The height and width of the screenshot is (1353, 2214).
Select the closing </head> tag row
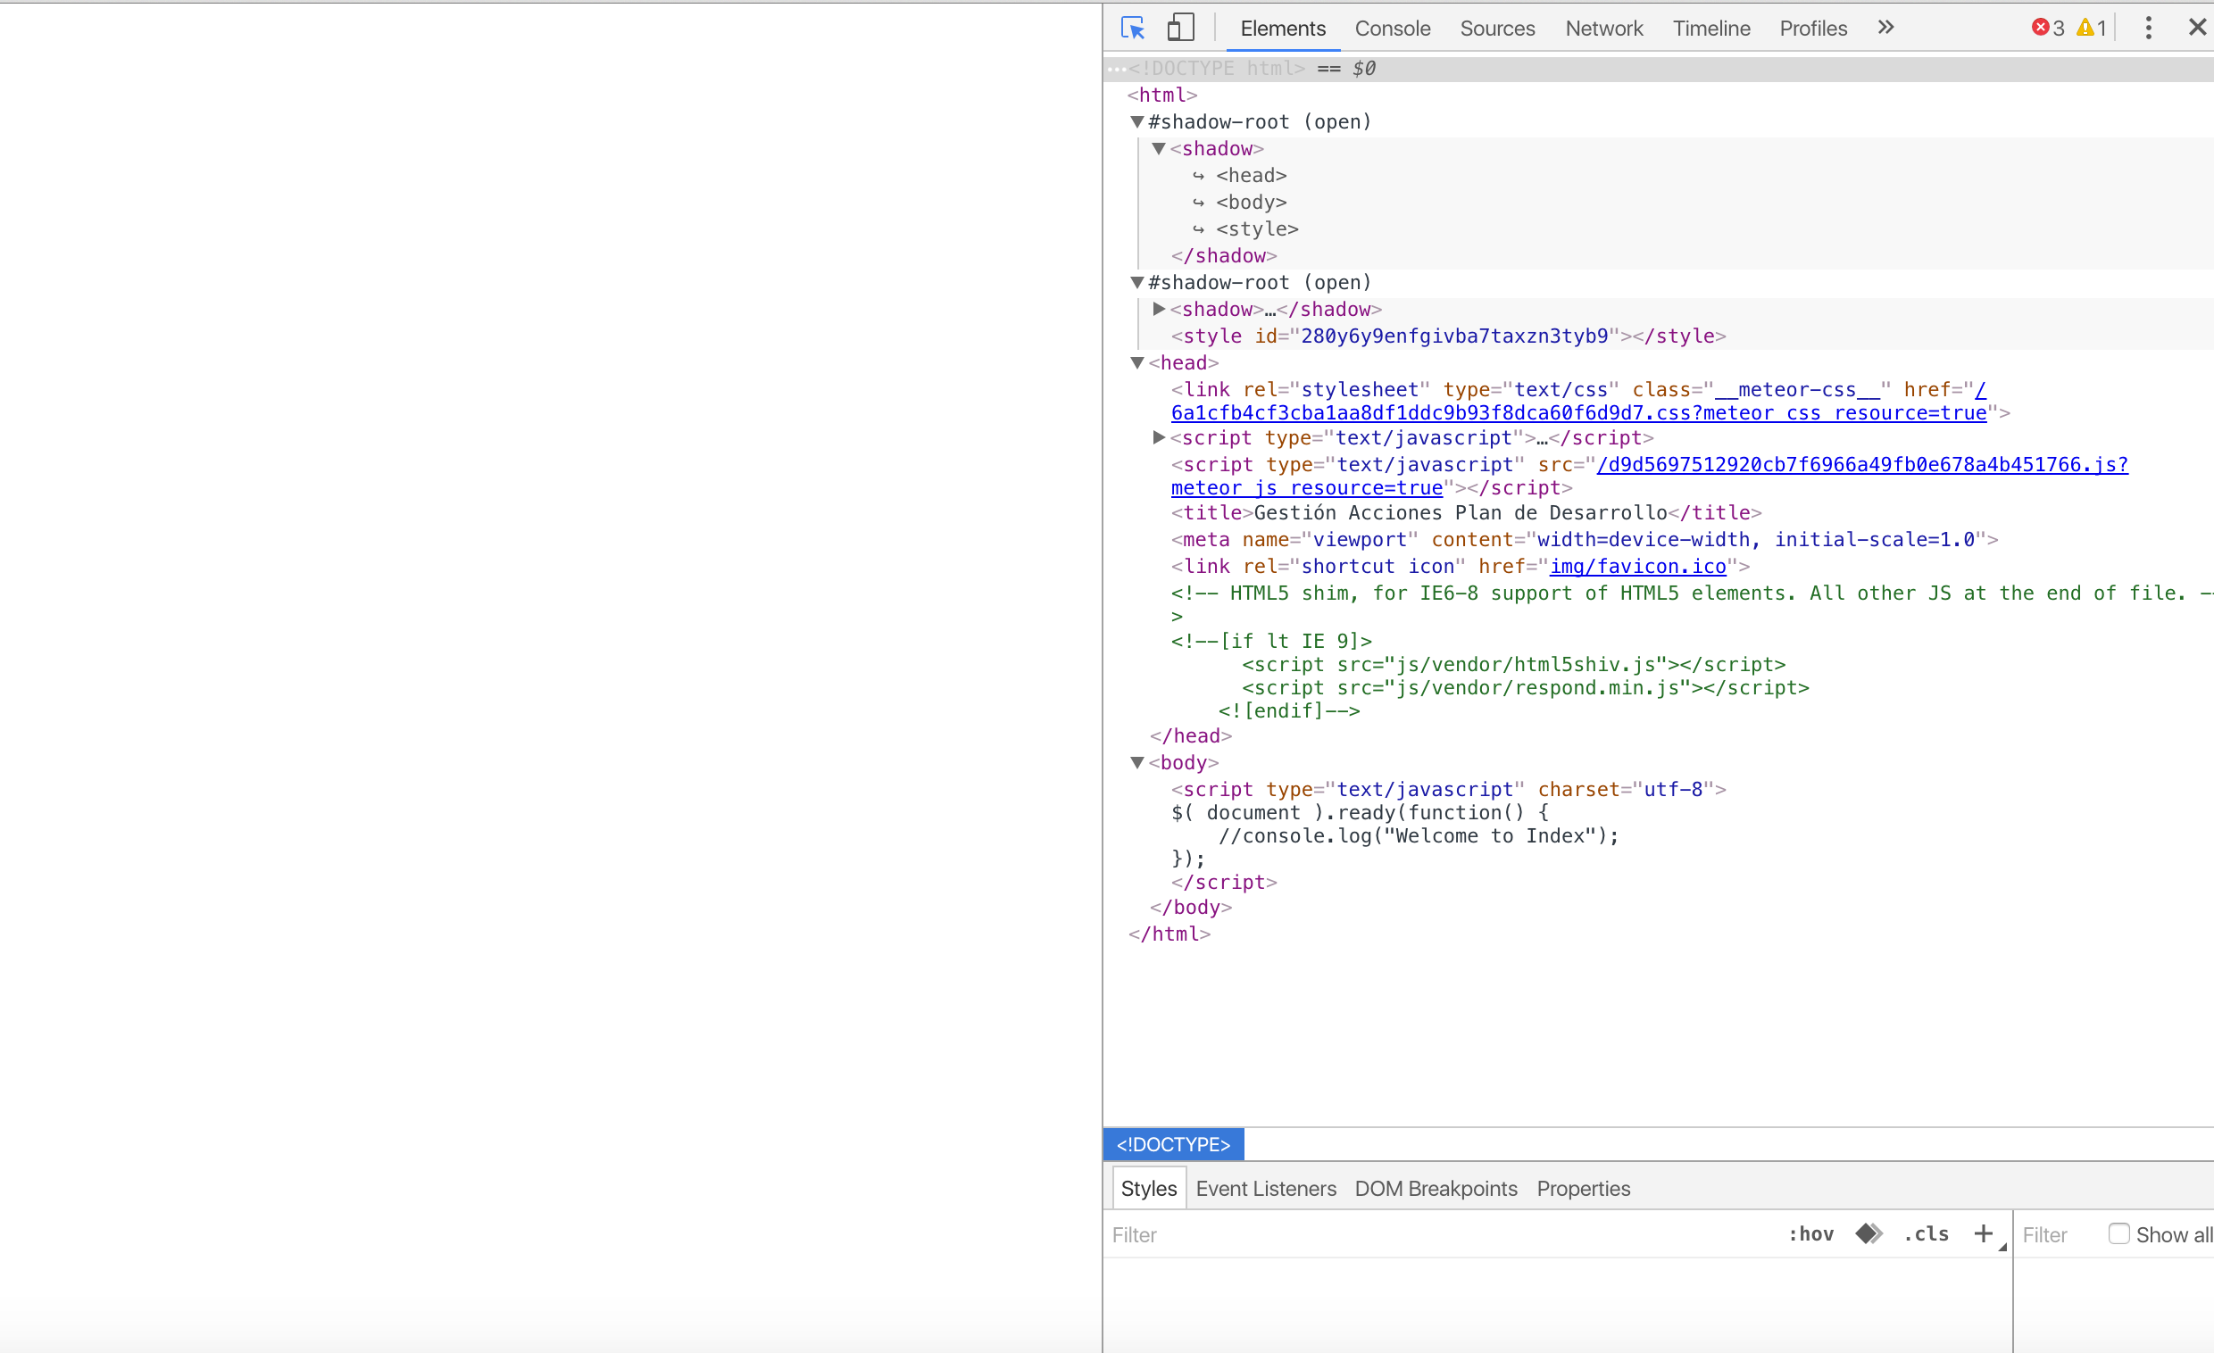[1191, 735]
